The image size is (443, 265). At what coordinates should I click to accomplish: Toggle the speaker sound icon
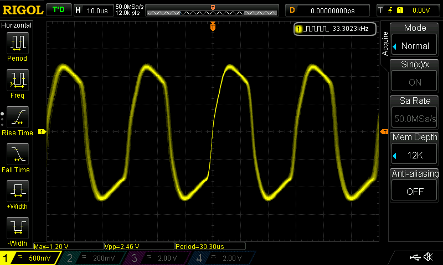coord(429,257)
